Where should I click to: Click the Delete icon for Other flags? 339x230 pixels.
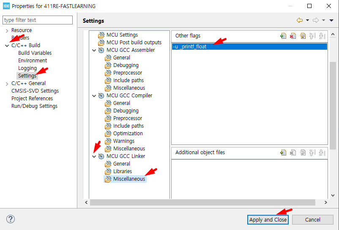click(x=293, y=36)
